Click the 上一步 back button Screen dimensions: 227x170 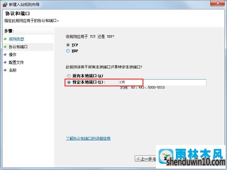(145, 158)
